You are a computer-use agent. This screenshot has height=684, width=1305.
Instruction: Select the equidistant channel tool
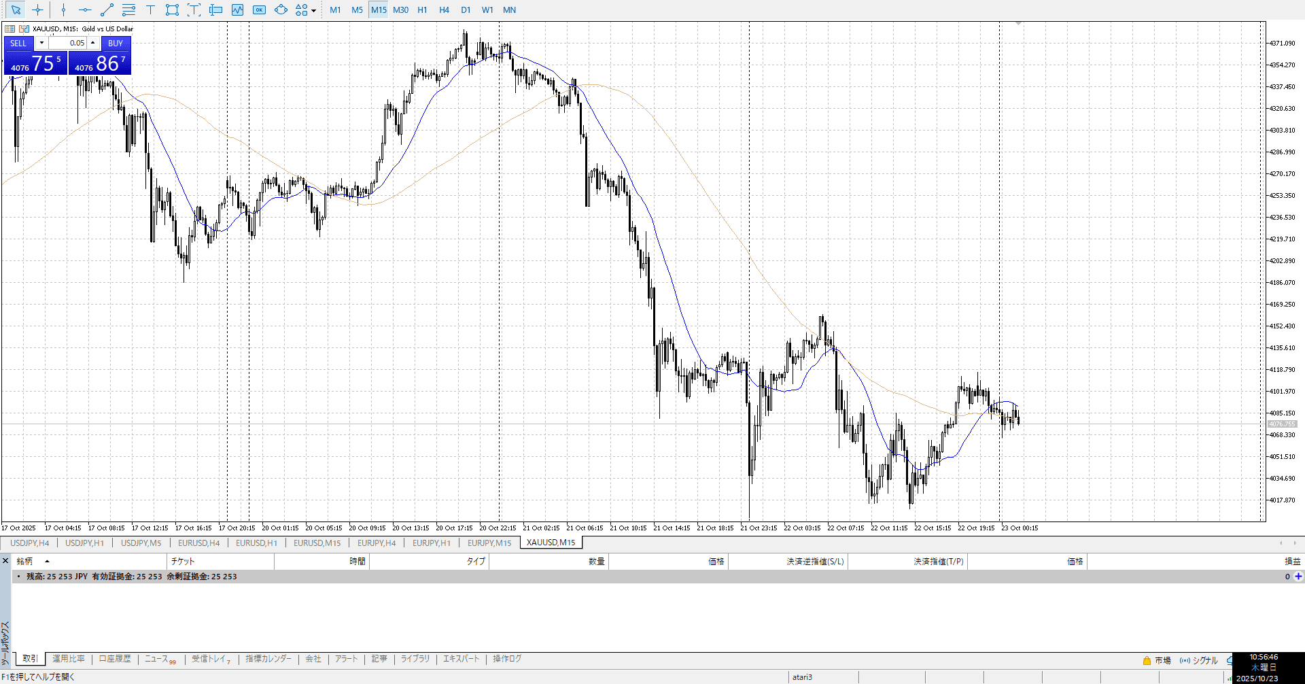128,10
